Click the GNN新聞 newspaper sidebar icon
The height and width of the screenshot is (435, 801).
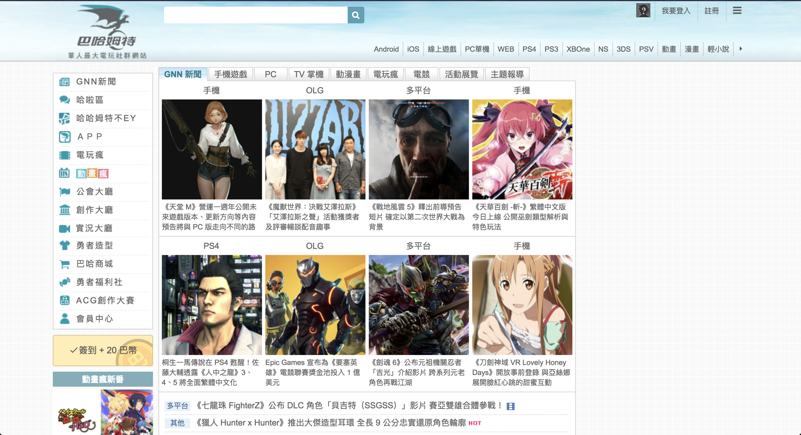(x=65, y=82)
